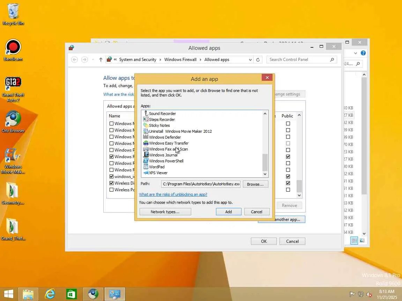Click OK in Allowed apps window

[x=264, y=241]
